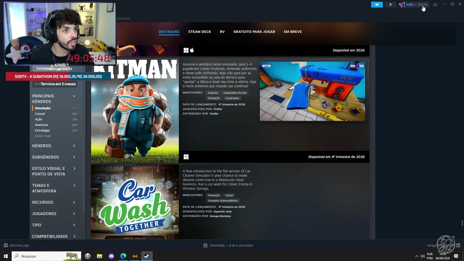This screenshot has width=464, height=261.
Task: Switch to Big Picture mode monitor icon
Action: coord(435,5)
